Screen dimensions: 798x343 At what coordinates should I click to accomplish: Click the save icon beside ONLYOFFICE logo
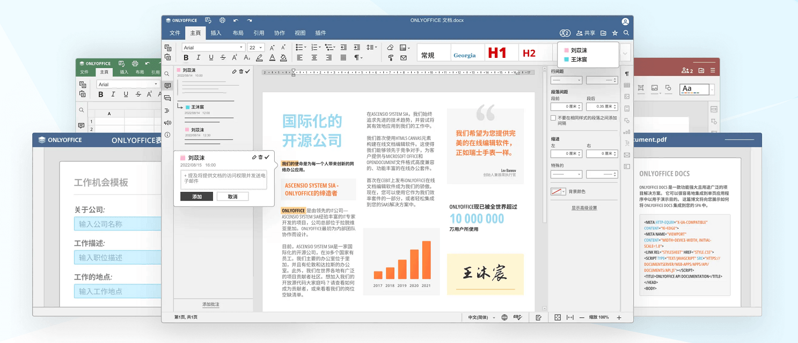point(208,20)
